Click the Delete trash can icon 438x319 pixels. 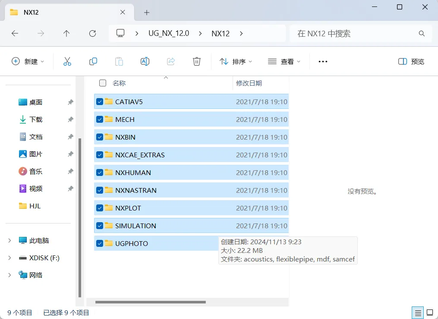click(x=197, y=61)
